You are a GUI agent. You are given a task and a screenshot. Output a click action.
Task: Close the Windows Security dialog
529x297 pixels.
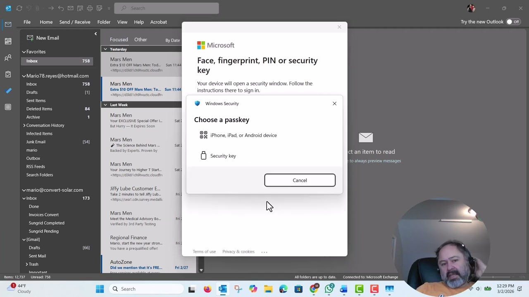[334, 104]
